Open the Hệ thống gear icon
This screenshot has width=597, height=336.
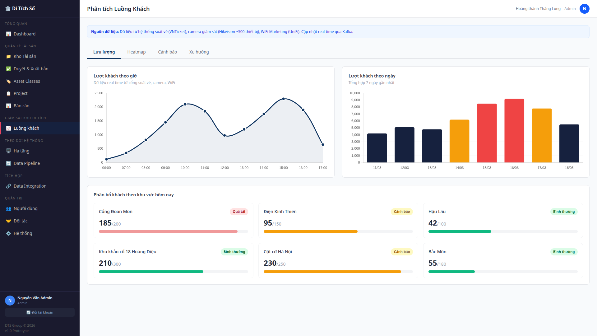8,233
